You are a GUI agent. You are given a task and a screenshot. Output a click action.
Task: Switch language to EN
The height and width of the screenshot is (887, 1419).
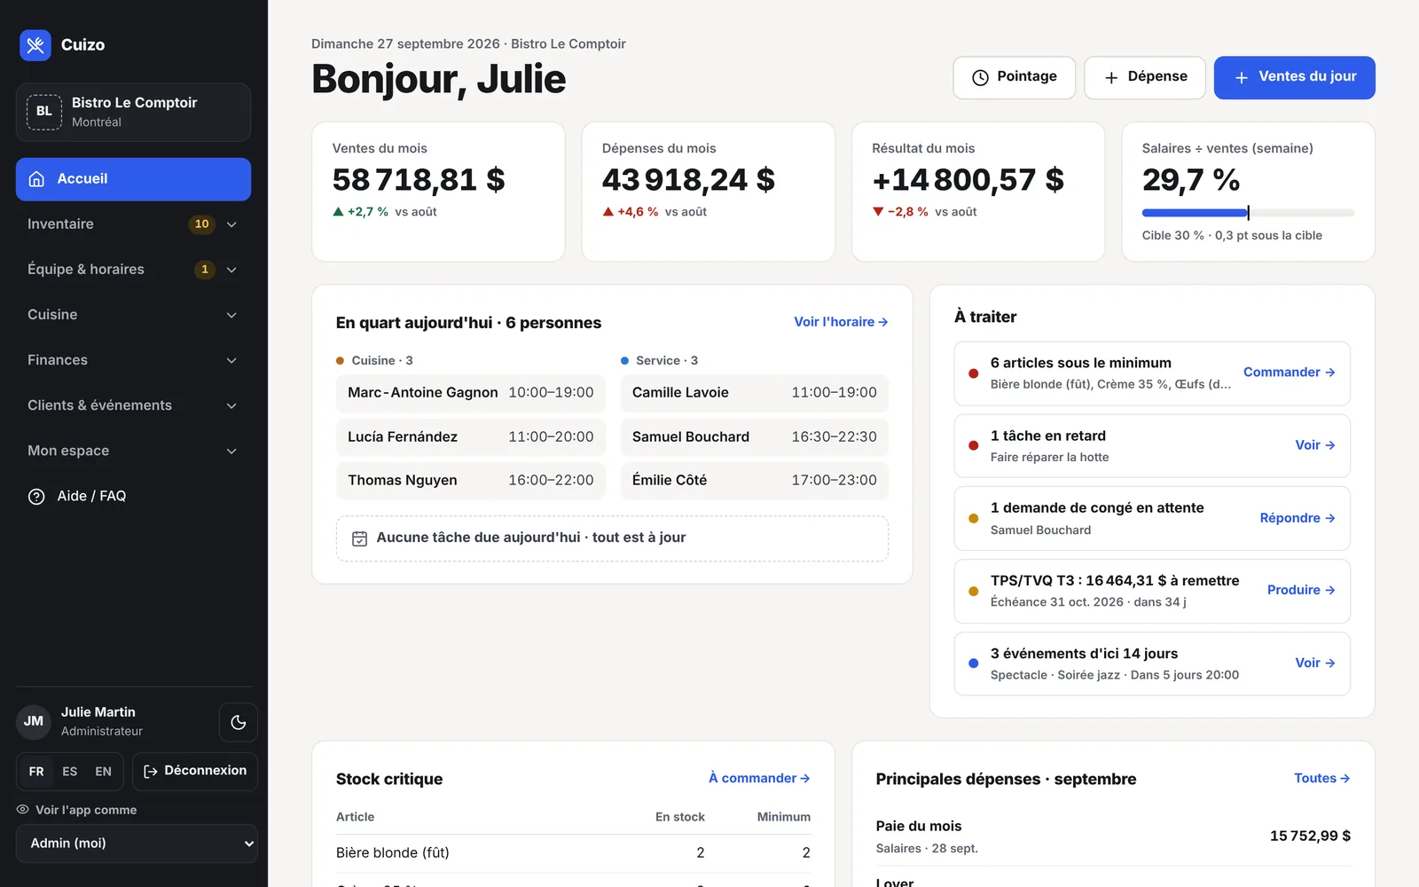click(x=104, y=772)
